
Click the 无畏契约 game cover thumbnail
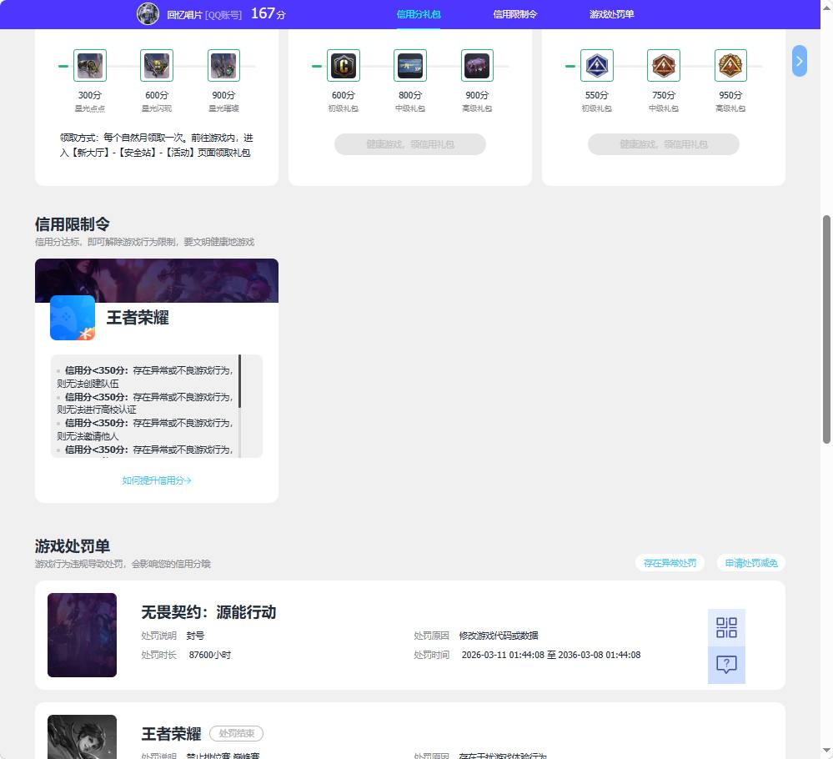82,636
